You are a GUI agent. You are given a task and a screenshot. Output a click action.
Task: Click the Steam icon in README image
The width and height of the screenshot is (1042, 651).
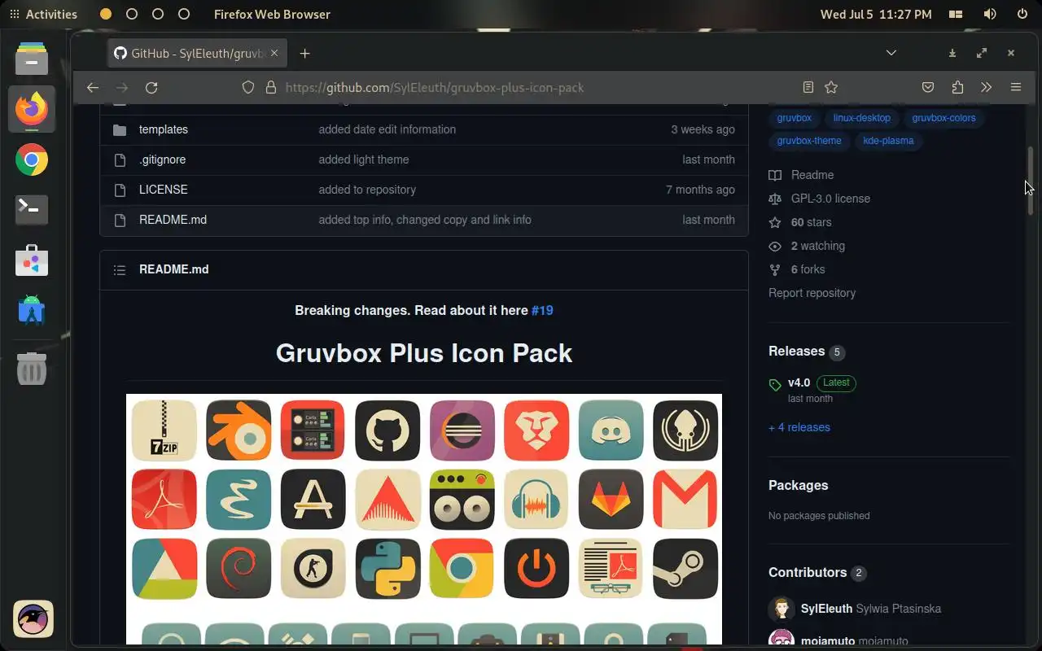pos(685,568)
